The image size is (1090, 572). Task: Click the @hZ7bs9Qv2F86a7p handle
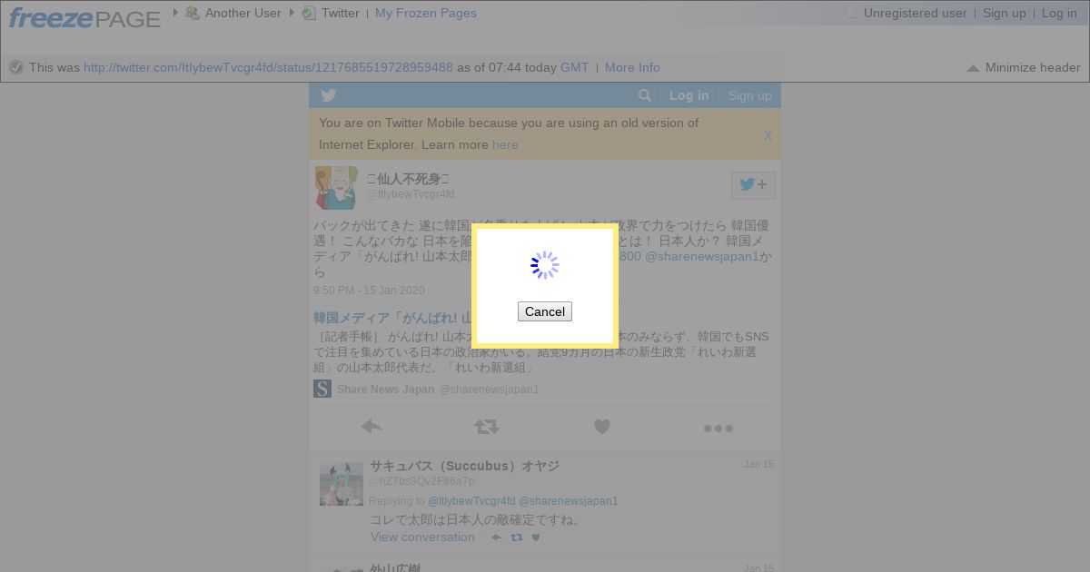point(421,481)
